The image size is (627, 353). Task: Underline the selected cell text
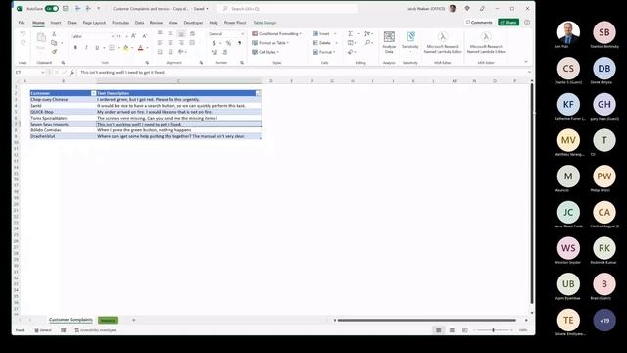click(x=97, y=48)
